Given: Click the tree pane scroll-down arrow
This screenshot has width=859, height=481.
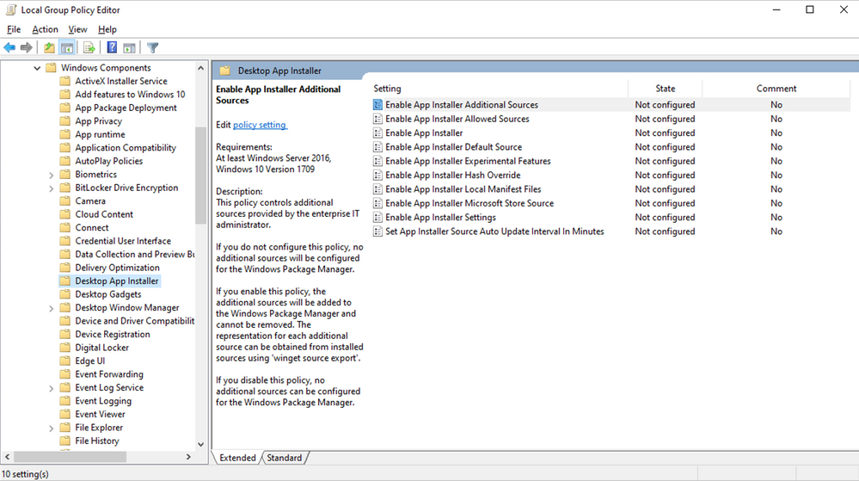Looking at the screenshot, I should [201, 445].
